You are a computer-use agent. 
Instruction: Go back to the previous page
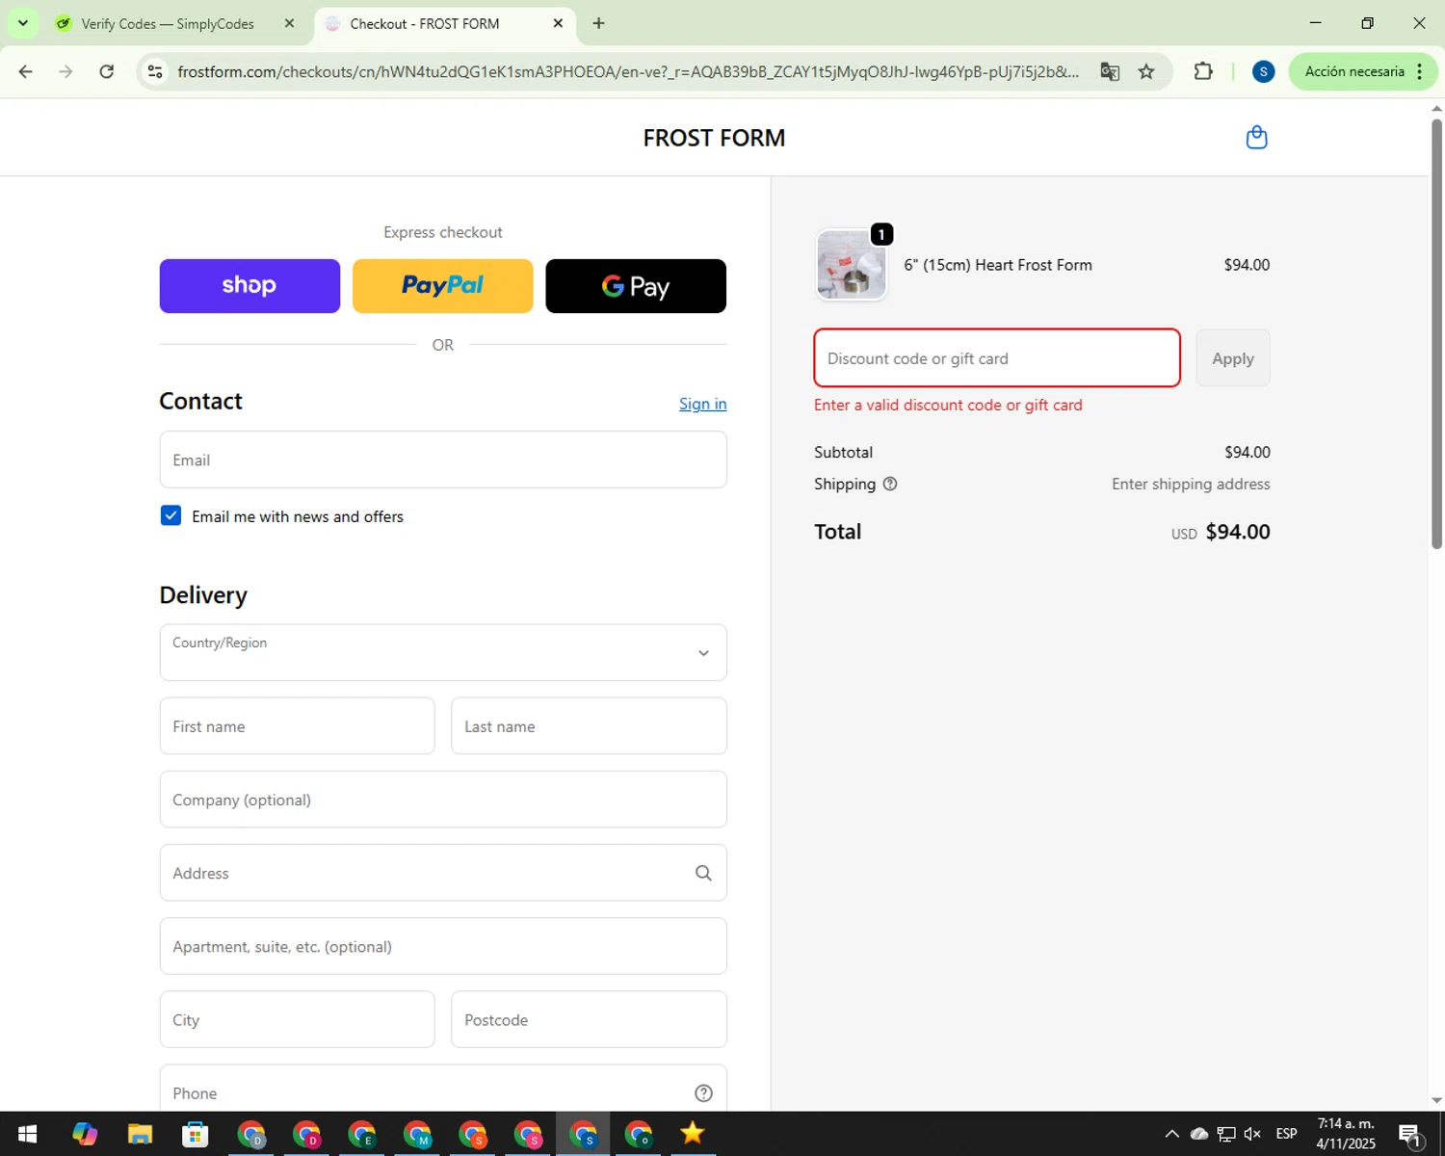pos(26,71)
